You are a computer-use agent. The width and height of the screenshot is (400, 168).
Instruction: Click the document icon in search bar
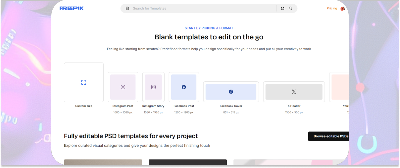[127, 9]
